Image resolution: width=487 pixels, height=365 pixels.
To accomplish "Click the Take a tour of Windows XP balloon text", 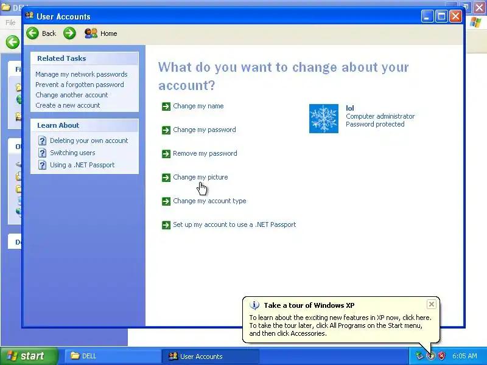I will pyautogui.click(x=309, y=305).
